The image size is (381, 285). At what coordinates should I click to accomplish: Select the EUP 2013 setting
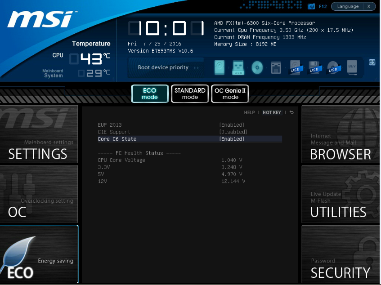click(x=190, y=125)
